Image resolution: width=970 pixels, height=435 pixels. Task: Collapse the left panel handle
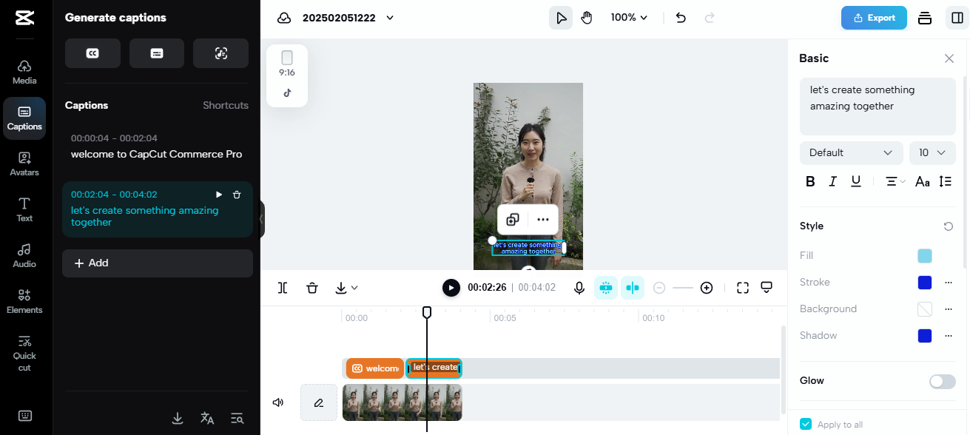pos(262,219)
